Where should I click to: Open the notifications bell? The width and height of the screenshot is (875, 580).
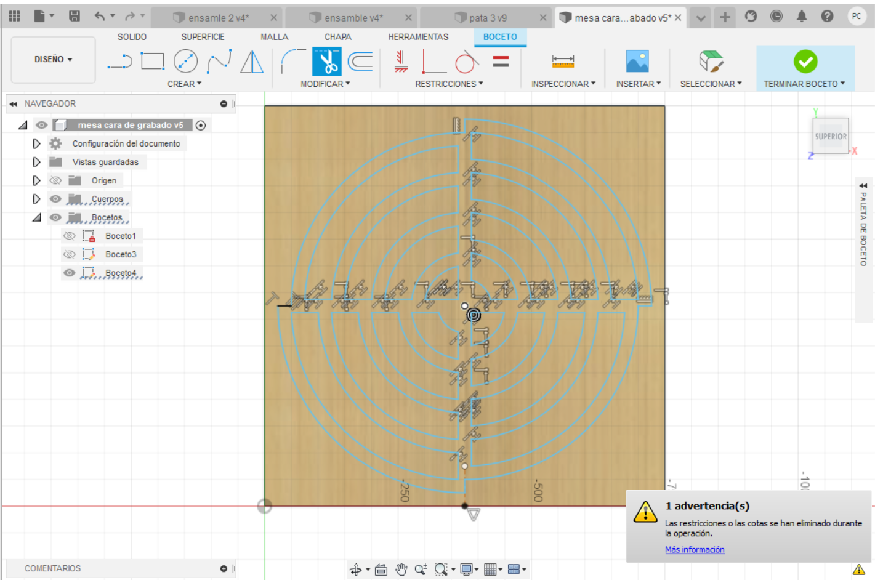[x=801, y=17]
